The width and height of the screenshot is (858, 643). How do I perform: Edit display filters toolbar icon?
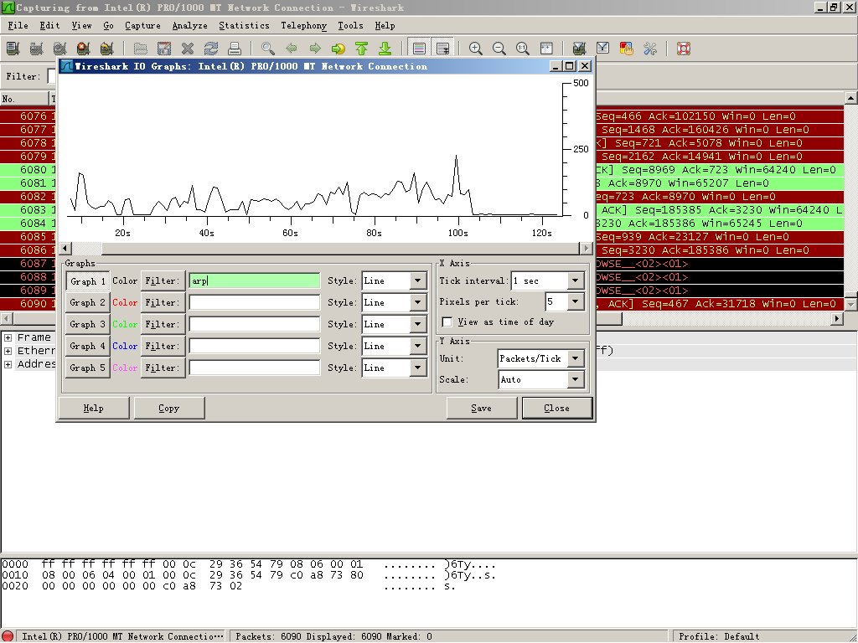click(602, 49)
